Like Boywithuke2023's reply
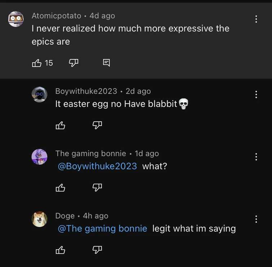Screen dimensions: 272x267 click(61, 125)
